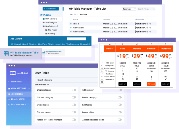The height and width of the screenshot is (129, 179).
Task: Click the magnifier icon in Add Element search
Action: (68, 39)
